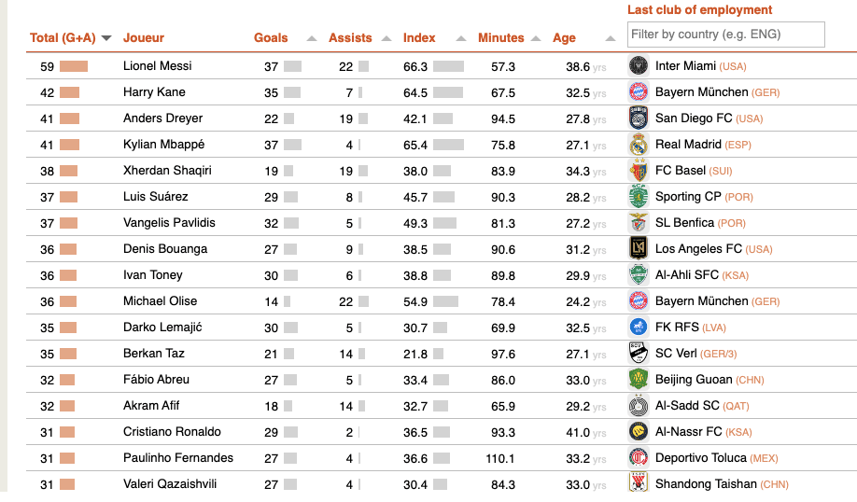This screenshot has width=857, height=502.
Task: Click the Al-Nassr FC crest icon
Action: [x=638, y=432]
